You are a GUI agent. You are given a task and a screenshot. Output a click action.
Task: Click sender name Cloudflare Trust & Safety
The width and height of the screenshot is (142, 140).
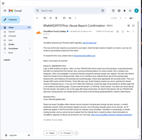55,31
